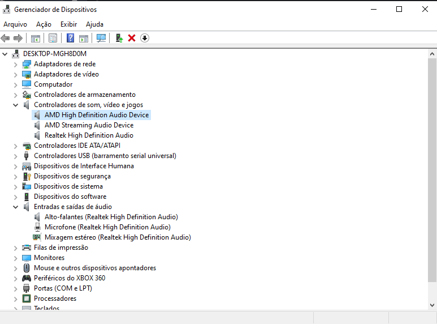
Task: Collapse Controladores de som, vídeo e jogos
Action: pyautogui.click(x=16, y=105)
